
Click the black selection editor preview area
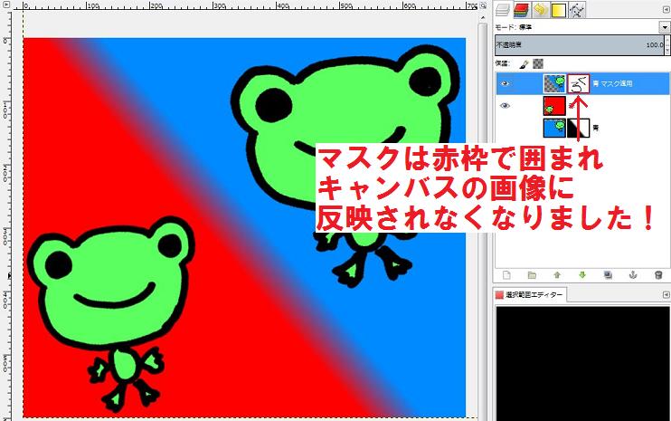(x=582, y=363)
